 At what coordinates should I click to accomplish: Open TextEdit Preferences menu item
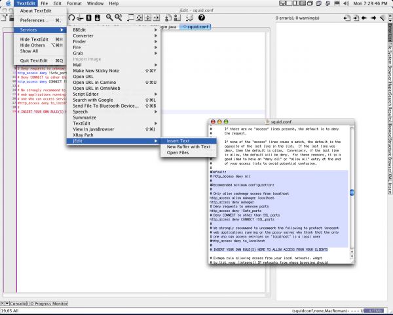coord(33,20)
